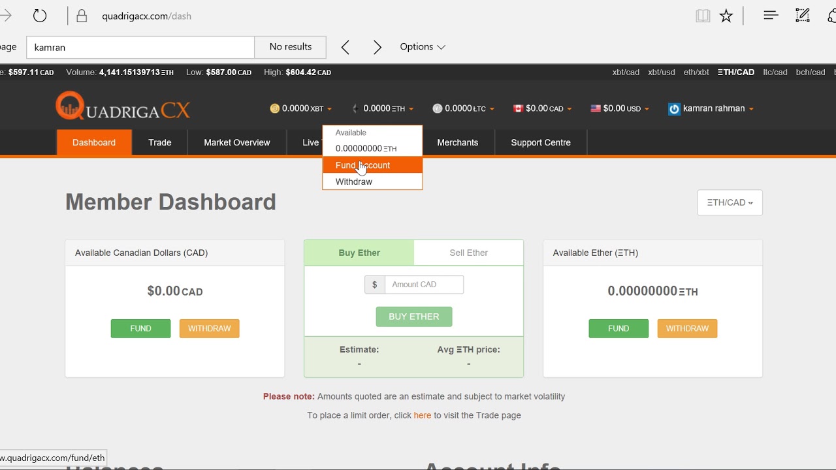Select the eth/xbt market link
This screenshot has width=836, height=470.
coord(696,72)
